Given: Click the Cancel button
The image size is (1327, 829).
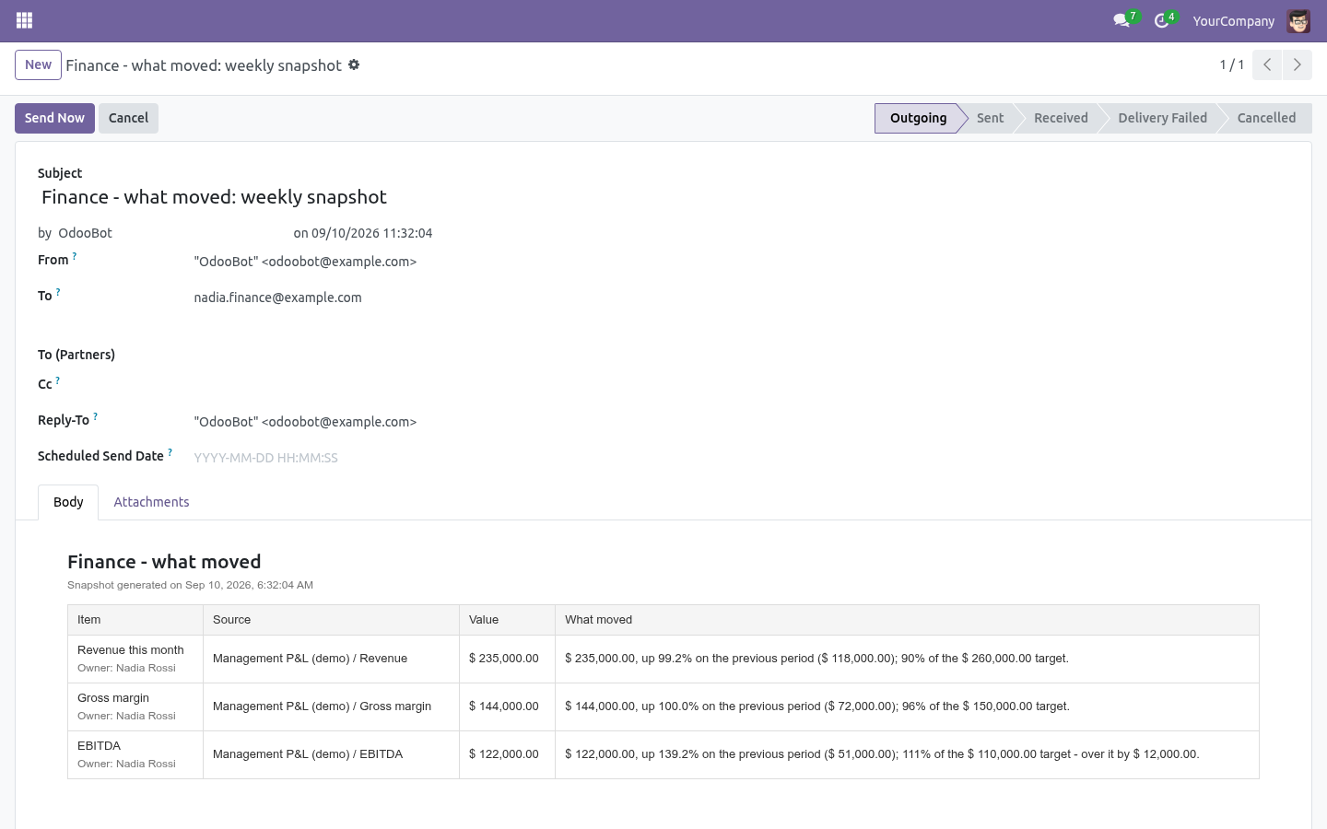Looking at the screenshot, I should point(128,118).
